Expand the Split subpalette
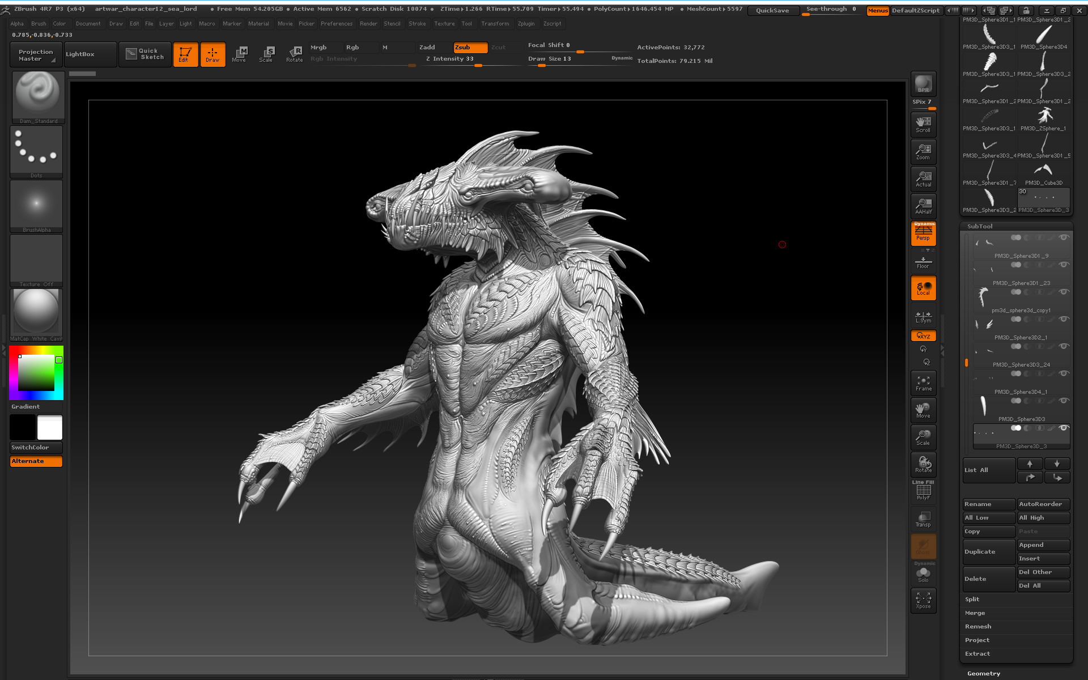The height and width of the screenshot is (680, 1088). [x=972, y=599]
